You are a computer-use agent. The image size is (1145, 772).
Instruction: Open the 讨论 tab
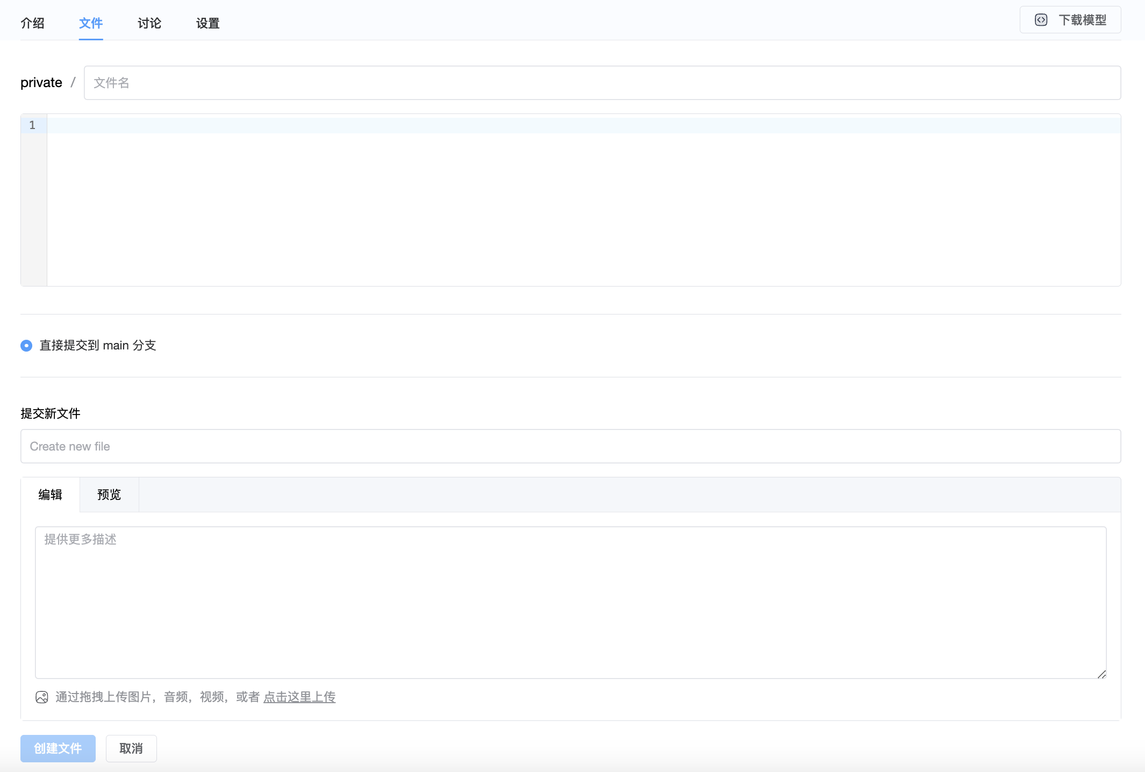pos(149,23)
